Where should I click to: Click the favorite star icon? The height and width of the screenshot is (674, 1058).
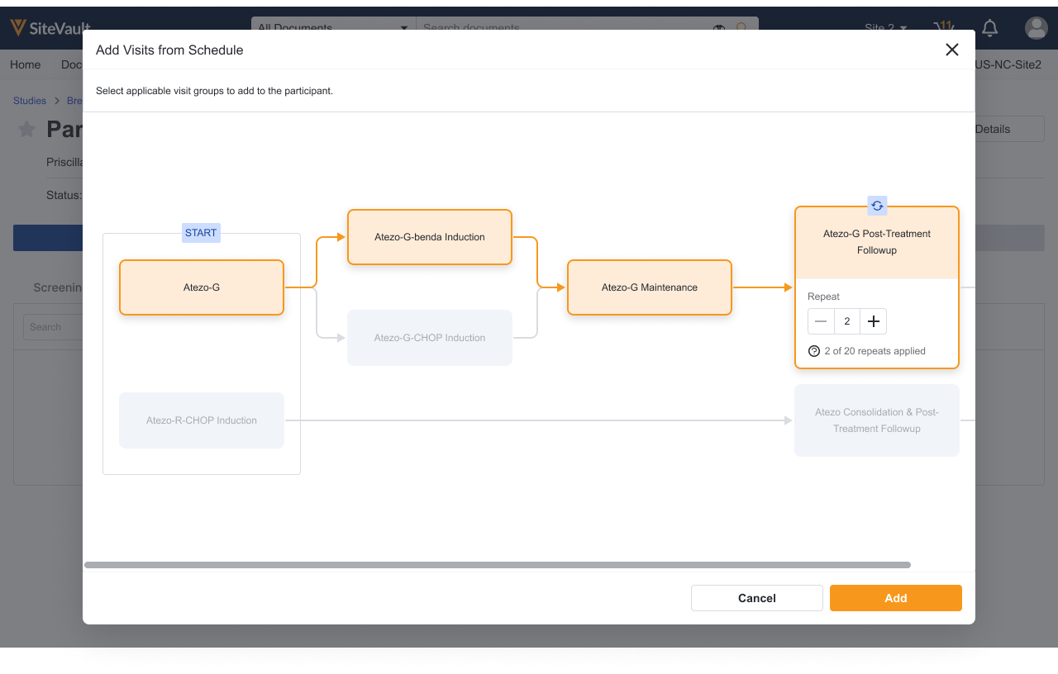(27, 130)
